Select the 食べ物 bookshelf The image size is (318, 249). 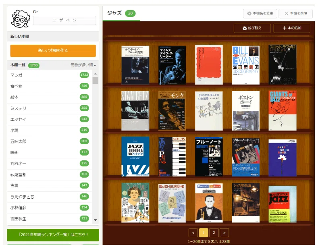tap(50, 86)
